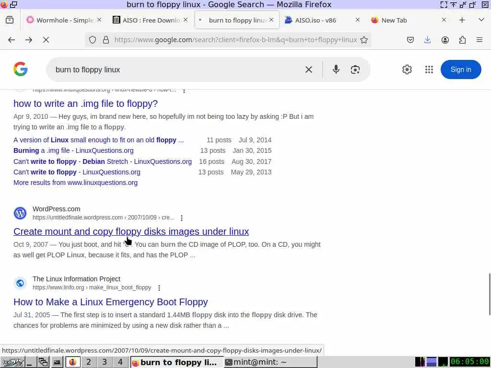Screen dimensions: 491x368
Task: Open 'Can't write to floppy - Debian Stretch' link
Action: [x=103, y=161]
